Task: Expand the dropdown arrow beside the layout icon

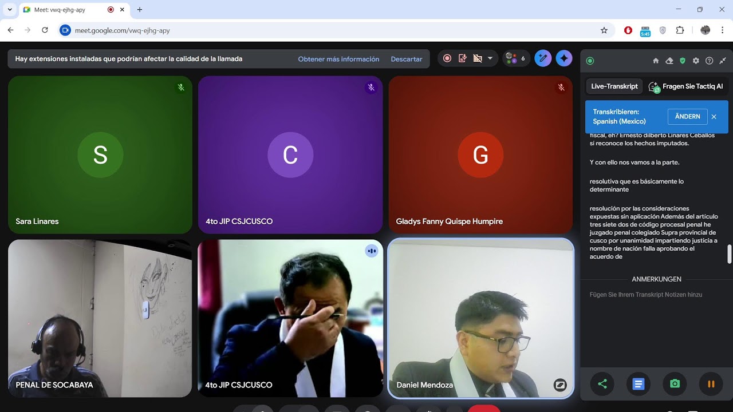Action: (490, 58)
